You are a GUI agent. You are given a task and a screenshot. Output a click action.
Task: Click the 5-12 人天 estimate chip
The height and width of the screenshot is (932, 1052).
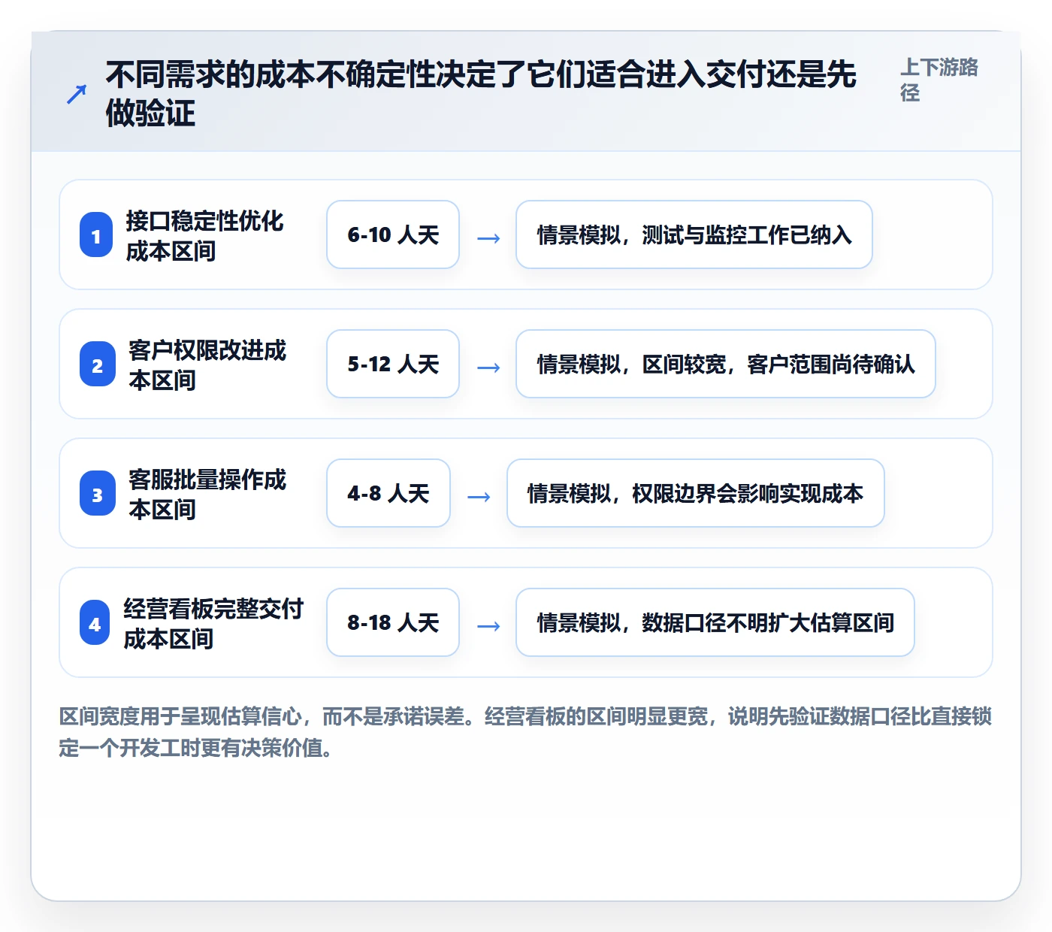click(x=393, y=364)
